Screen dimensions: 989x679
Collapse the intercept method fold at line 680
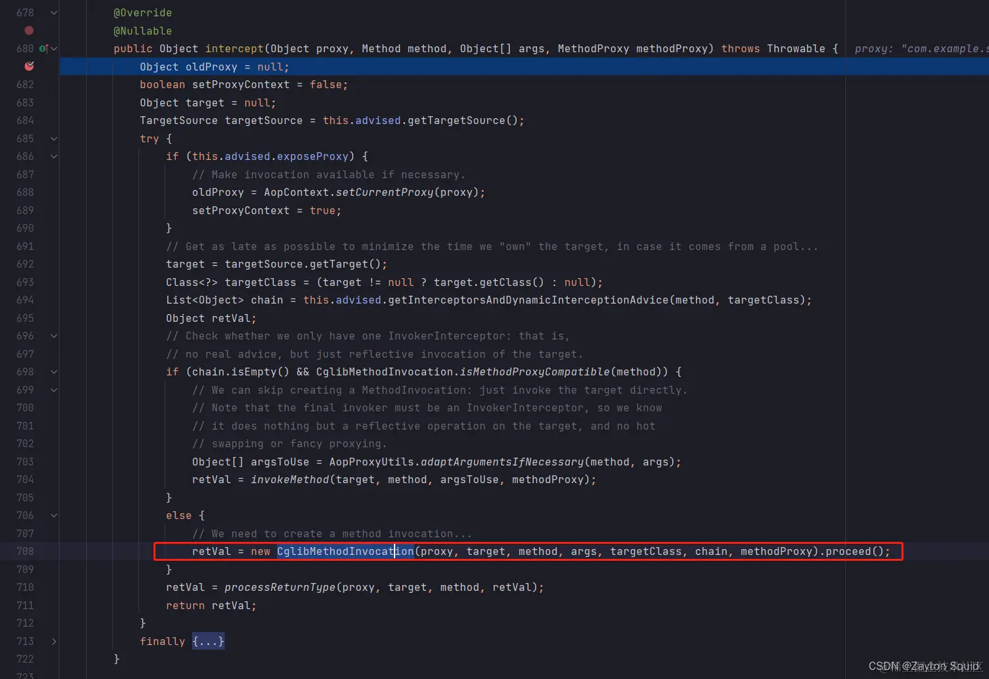tap(54, 48)
